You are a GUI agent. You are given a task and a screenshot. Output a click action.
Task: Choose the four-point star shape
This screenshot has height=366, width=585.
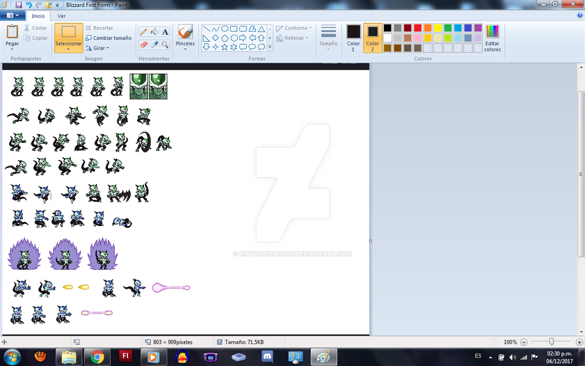215,47
